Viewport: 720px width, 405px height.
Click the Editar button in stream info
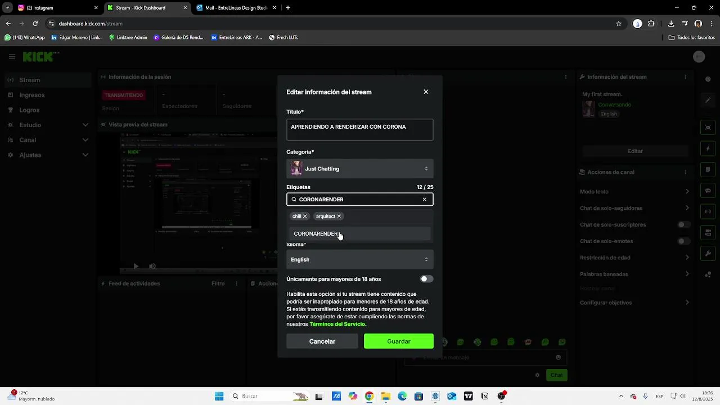pyautogui.click(x=635, y=151)
